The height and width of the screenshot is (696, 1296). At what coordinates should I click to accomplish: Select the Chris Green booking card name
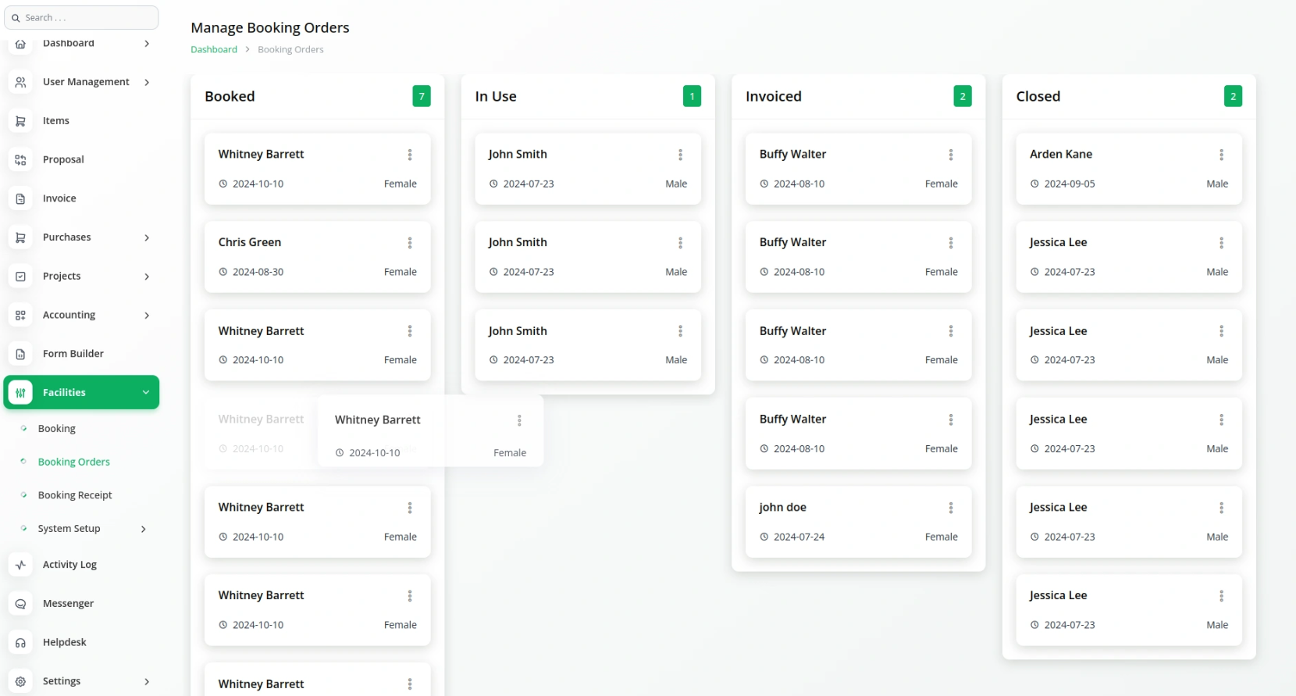pos(250,242)
